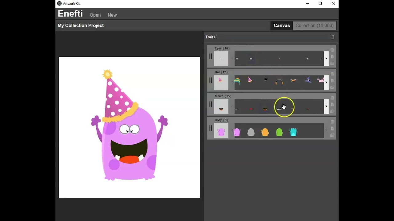Open the Open menu
394x221 pixels.
tap(95, 15)
